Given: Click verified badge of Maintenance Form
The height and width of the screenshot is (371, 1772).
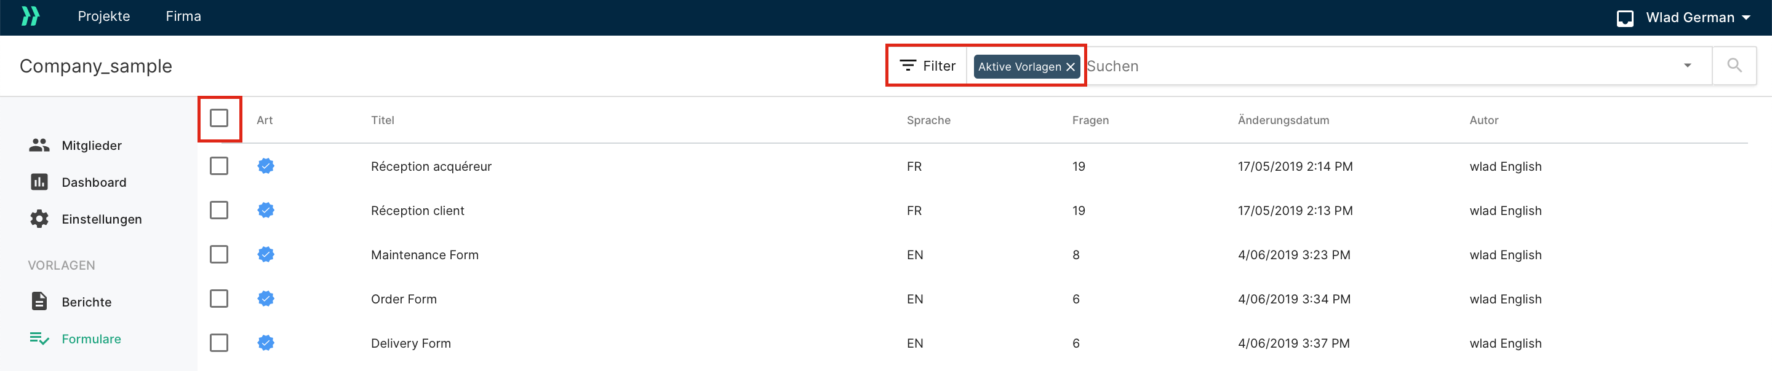Looking at the screenshot, I should click(x=266, y=254).
